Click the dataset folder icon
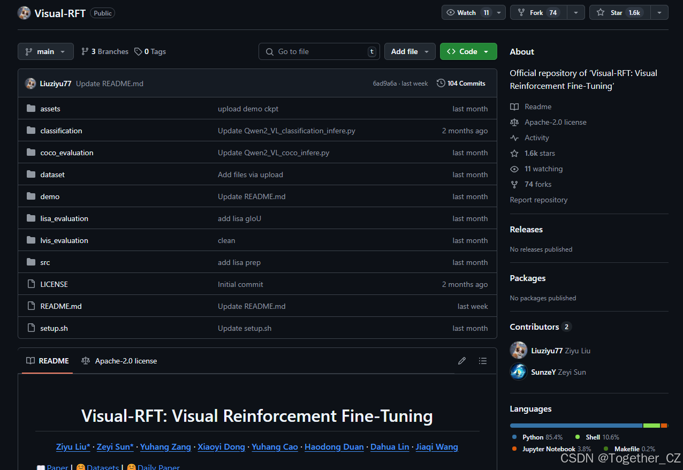The height and width of the screenshot is (470, 683). click(x=31, y=175)
